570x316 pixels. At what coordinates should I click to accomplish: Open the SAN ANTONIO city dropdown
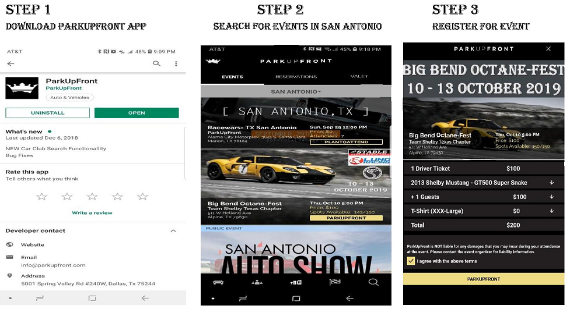(296, 91)
